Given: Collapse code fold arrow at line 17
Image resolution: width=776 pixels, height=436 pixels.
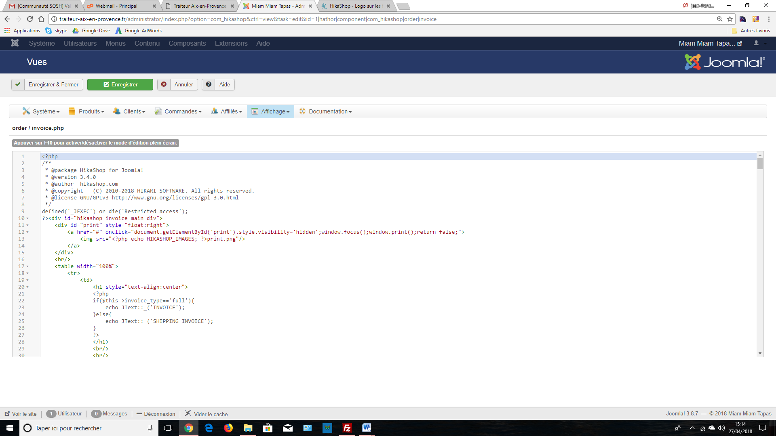Looking at the screenshot, I should [x=27, y=266].
